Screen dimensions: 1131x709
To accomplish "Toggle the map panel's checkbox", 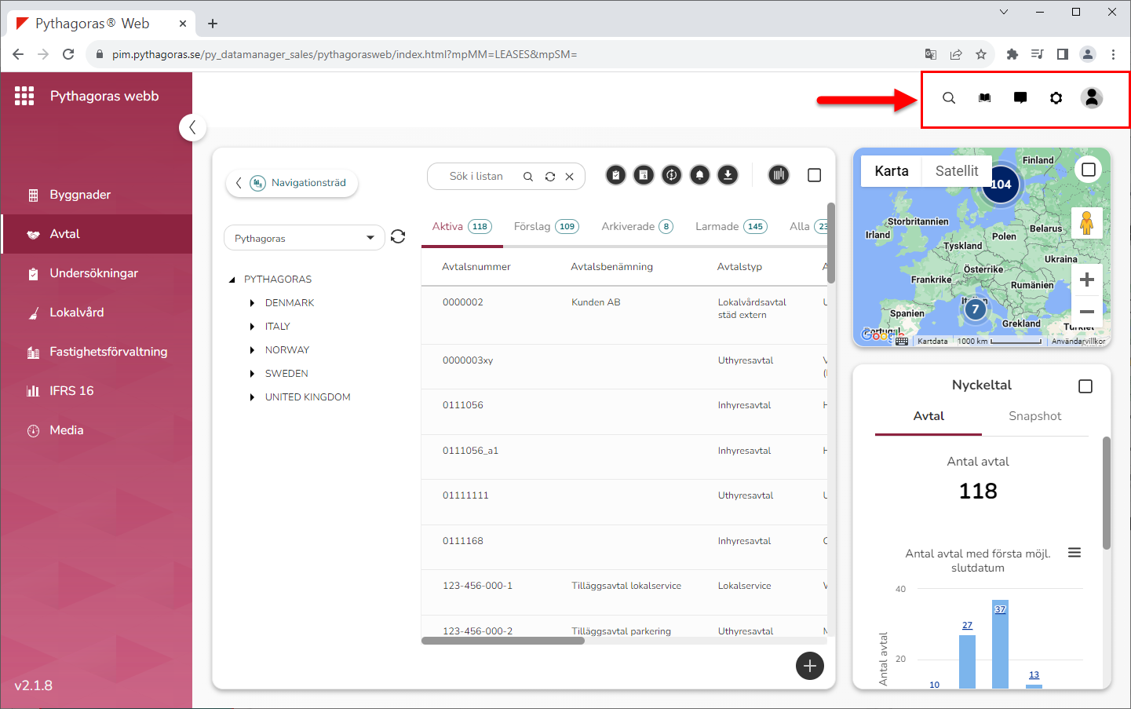I will (1088, 170).
